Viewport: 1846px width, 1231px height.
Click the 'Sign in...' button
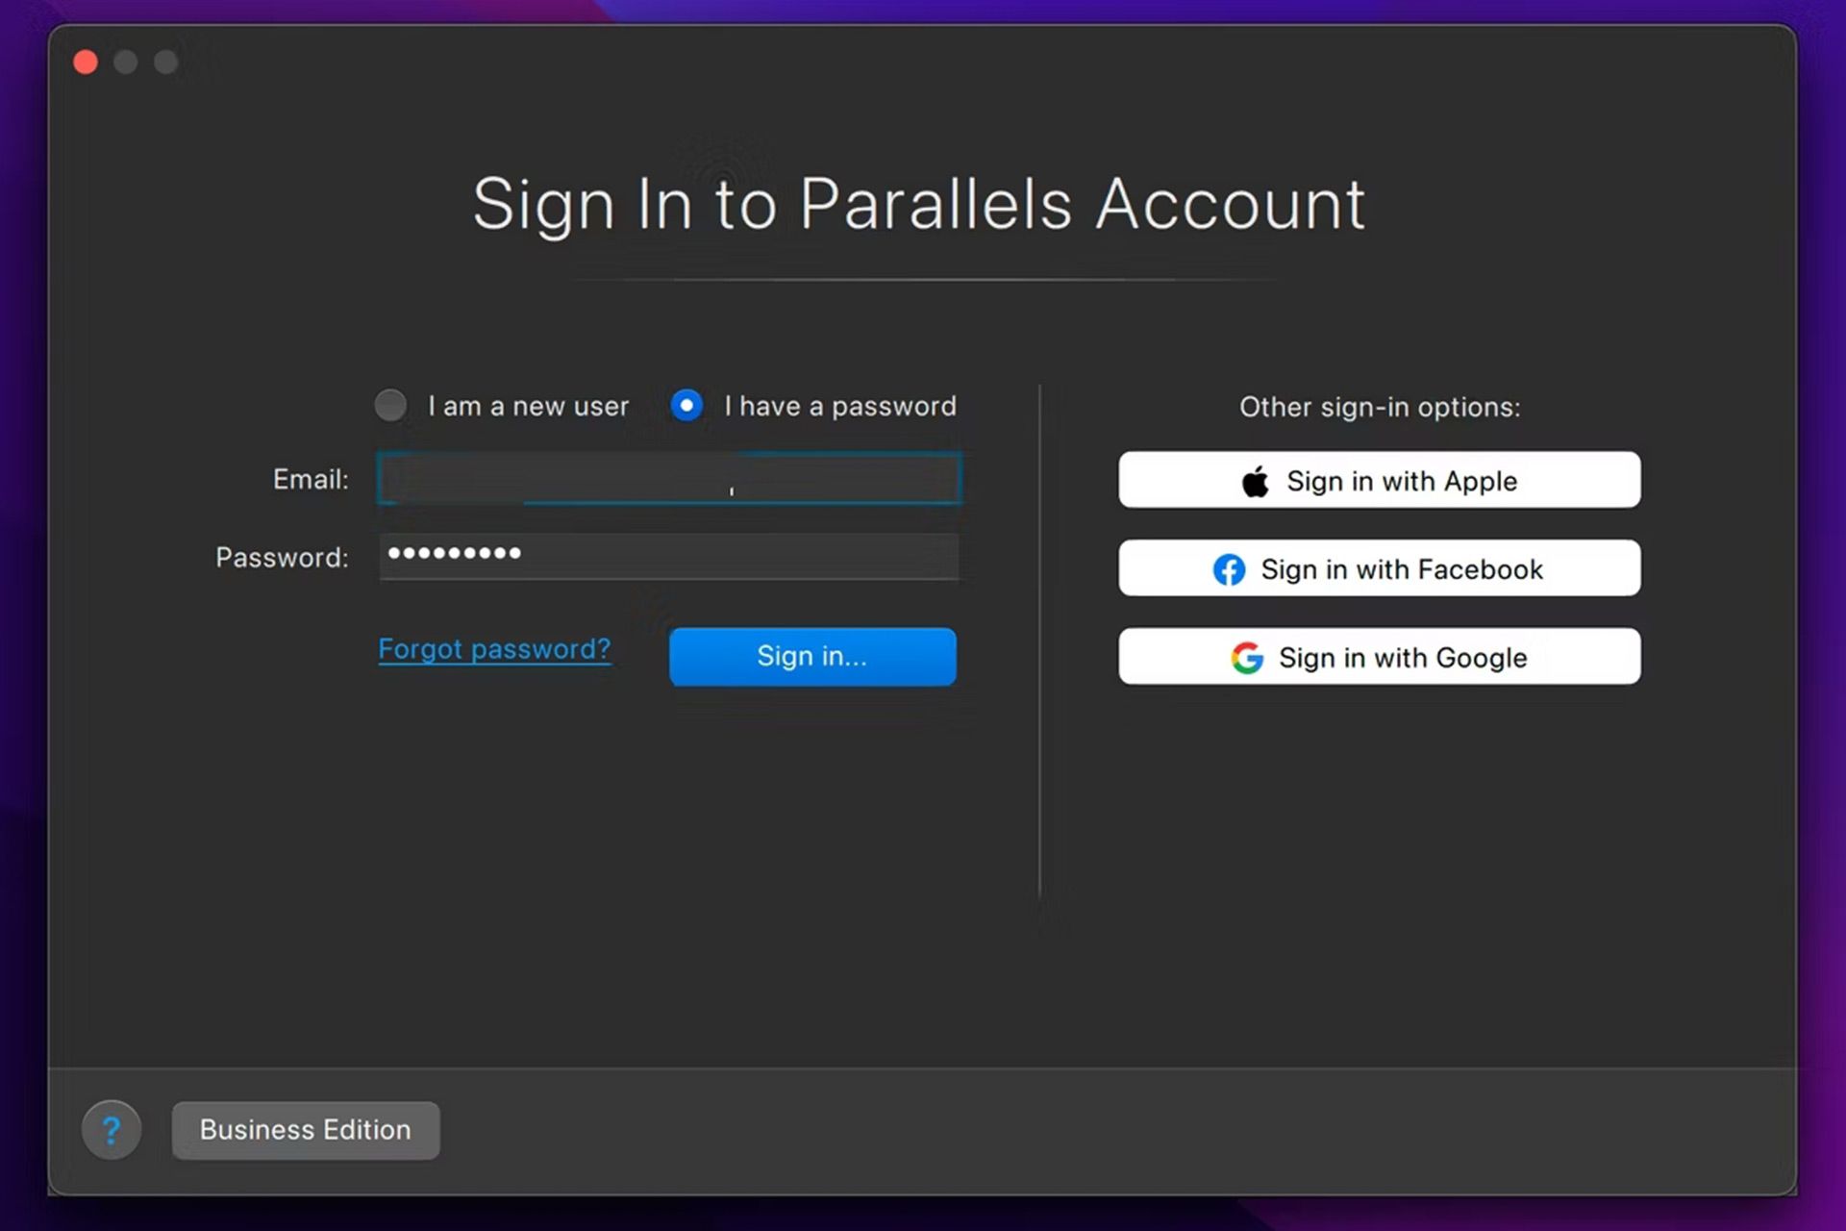[x=811, y=655]
